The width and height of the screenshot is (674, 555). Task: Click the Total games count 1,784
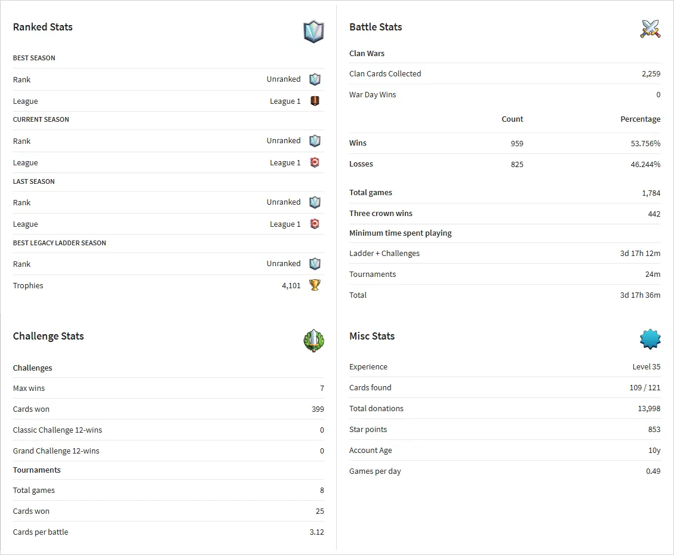pos(651,193)
